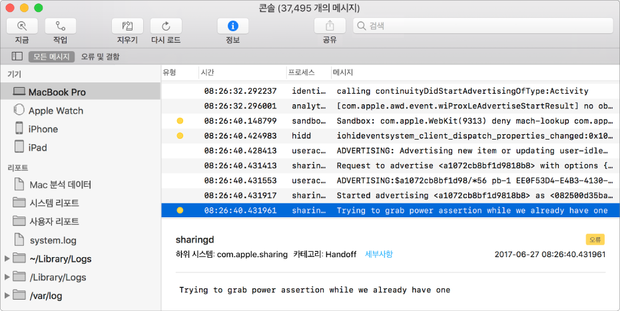Select the highlighted Trying to grab power row
Screen dimensions: 620x311
point(390,211)
